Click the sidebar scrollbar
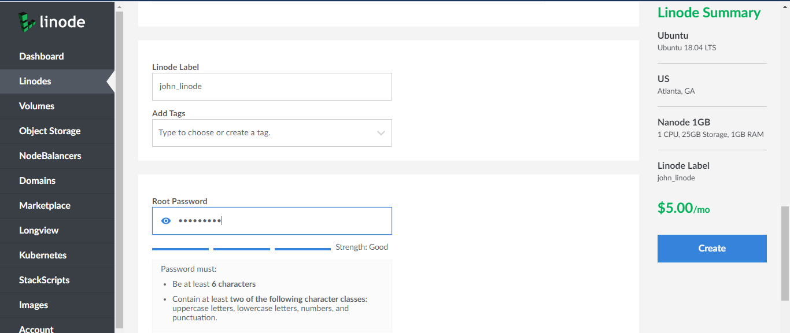790x333 pixels. (119, 168)
